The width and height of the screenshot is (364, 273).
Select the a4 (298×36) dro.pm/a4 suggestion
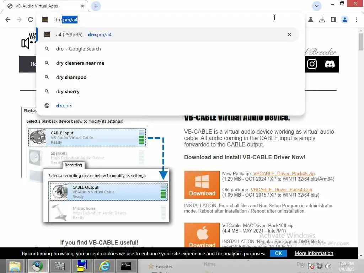tap(168, 34)
